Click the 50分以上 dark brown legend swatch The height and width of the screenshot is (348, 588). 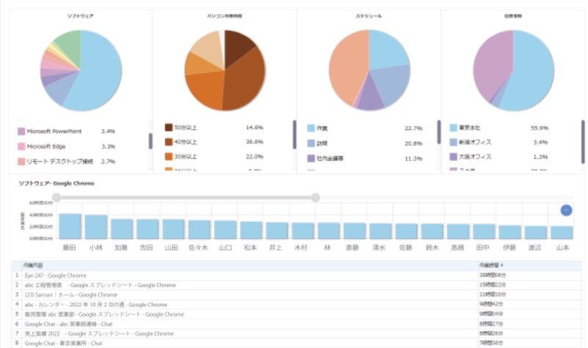(x=169, y=127)
